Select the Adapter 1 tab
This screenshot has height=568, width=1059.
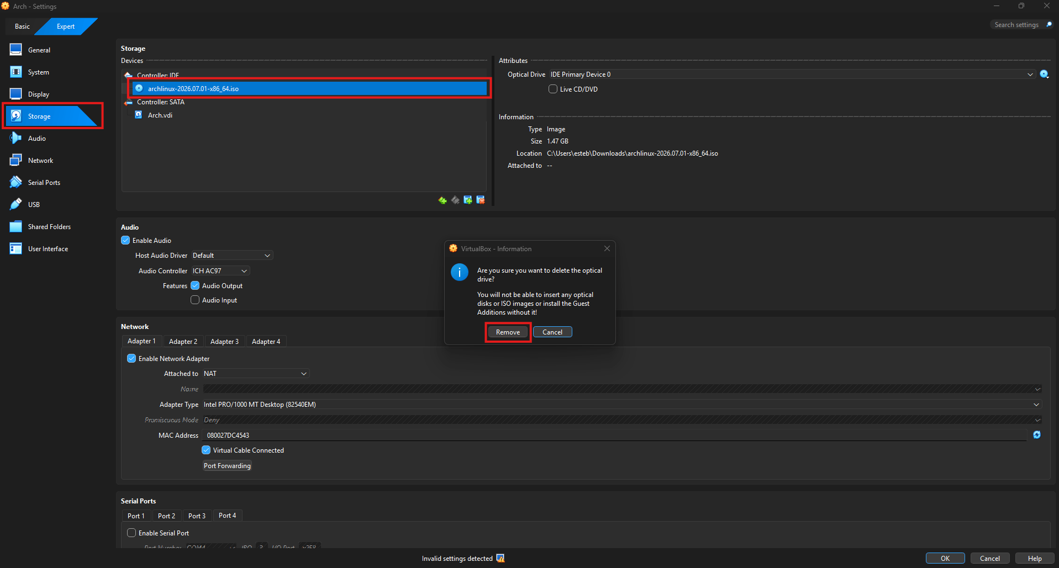(141, 341)
